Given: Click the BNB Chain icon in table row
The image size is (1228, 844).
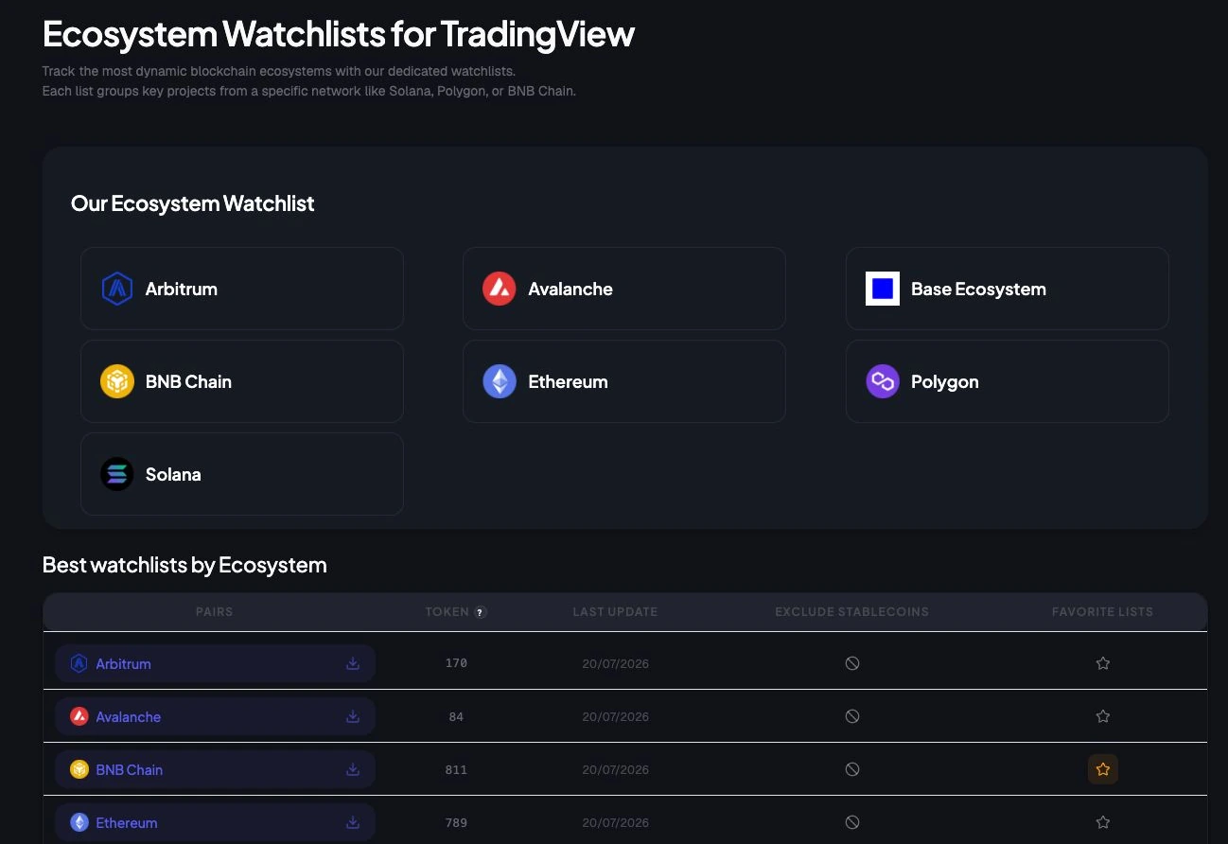Looking at the screenshot, I should [x=79, y=769].
